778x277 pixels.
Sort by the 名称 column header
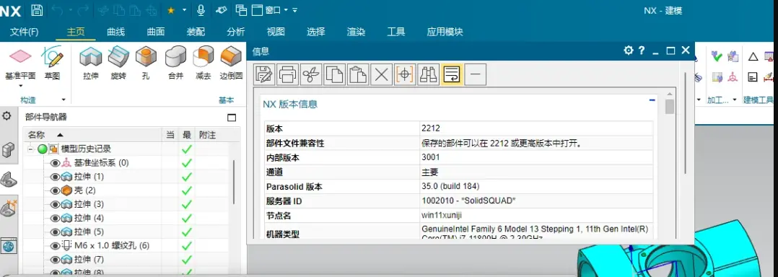[93, 135]
